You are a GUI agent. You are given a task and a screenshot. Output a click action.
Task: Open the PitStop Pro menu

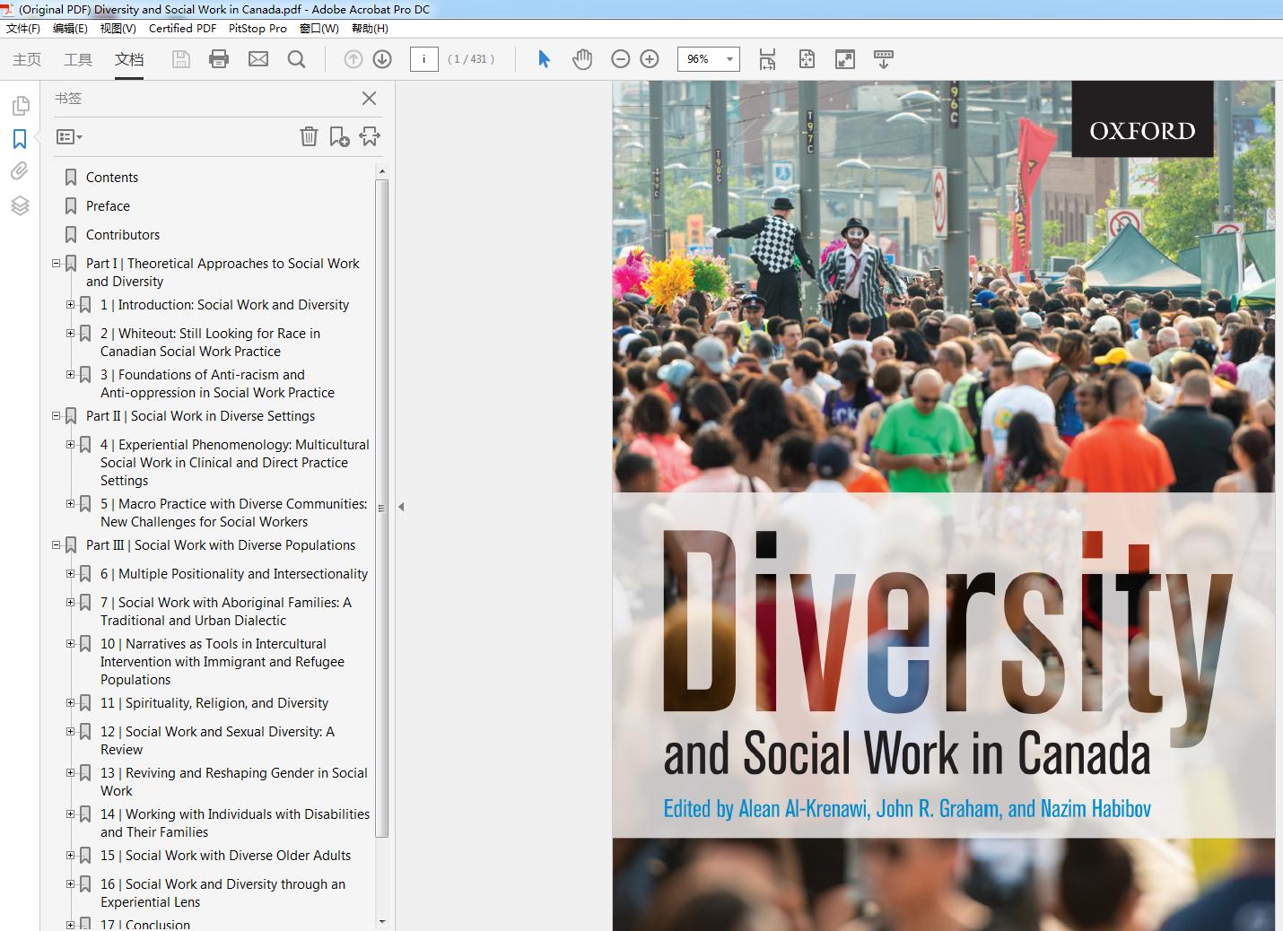click(257, 28)
